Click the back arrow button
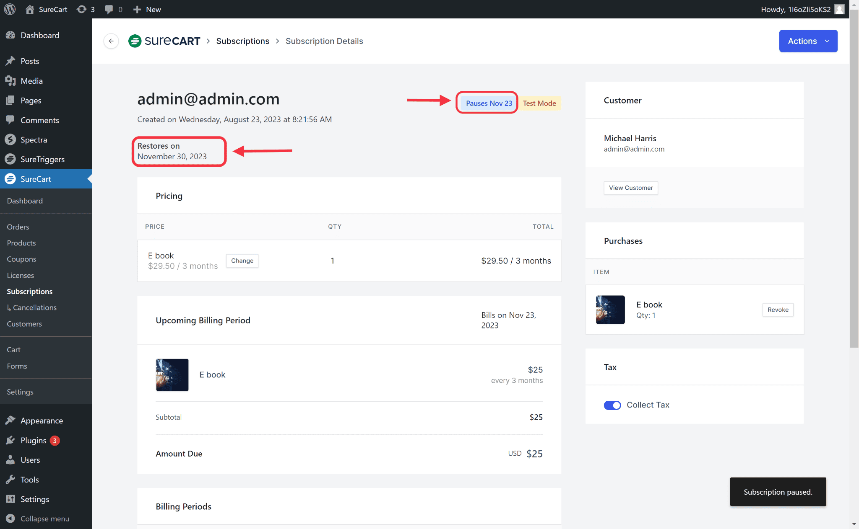Image resolution: width=859 pixels, height=529 pixels. pyautogui.click(x=111, y=41)
